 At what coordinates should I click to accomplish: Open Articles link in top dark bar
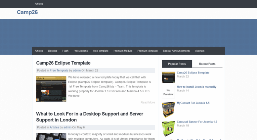[39, 4]
